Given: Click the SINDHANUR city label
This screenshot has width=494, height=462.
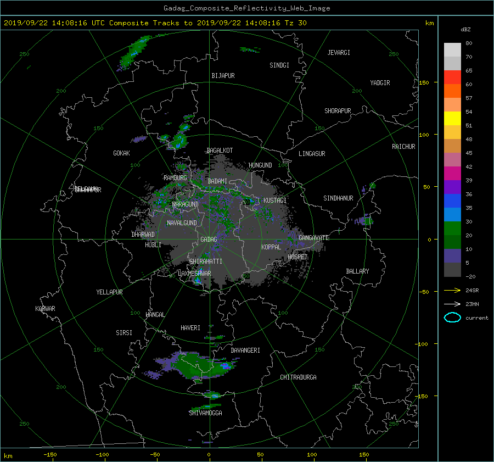Looking at the screenshot, I should pyautogui.click(x=338, y=198).
